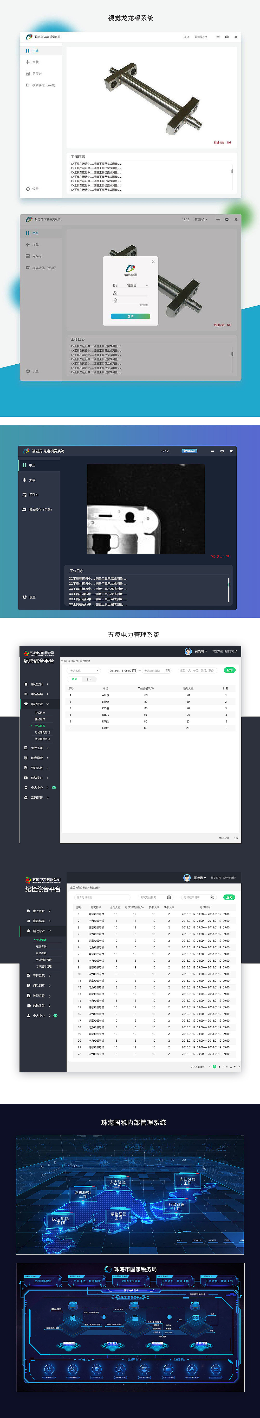260x1418 pixels.
Task: Click 纳税服务工作 label on the Zhuhai map
Action: (82, 1194)
